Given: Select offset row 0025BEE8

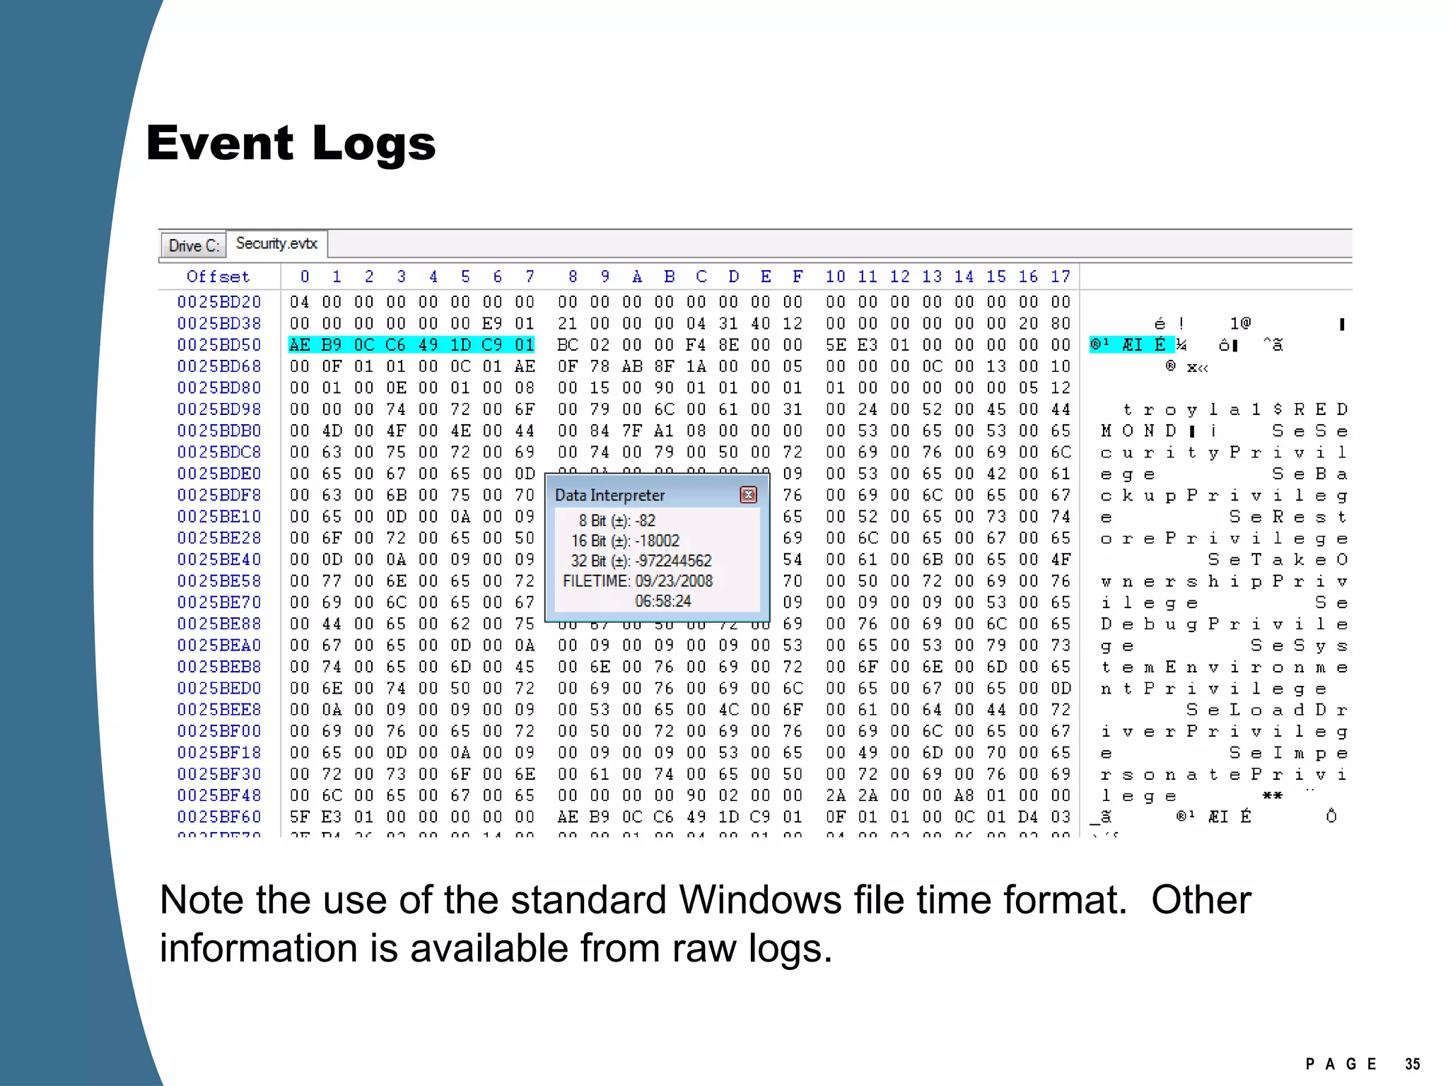Looking at the screenshot, I should [x=219, y=709].
